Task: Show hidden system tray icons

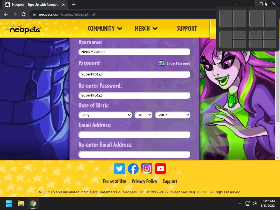Action: coord(240,203)
